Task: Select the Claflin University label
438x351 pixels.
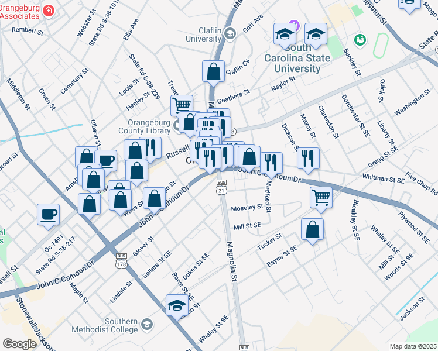Action: pyautogui.click(x=204, y=35)
